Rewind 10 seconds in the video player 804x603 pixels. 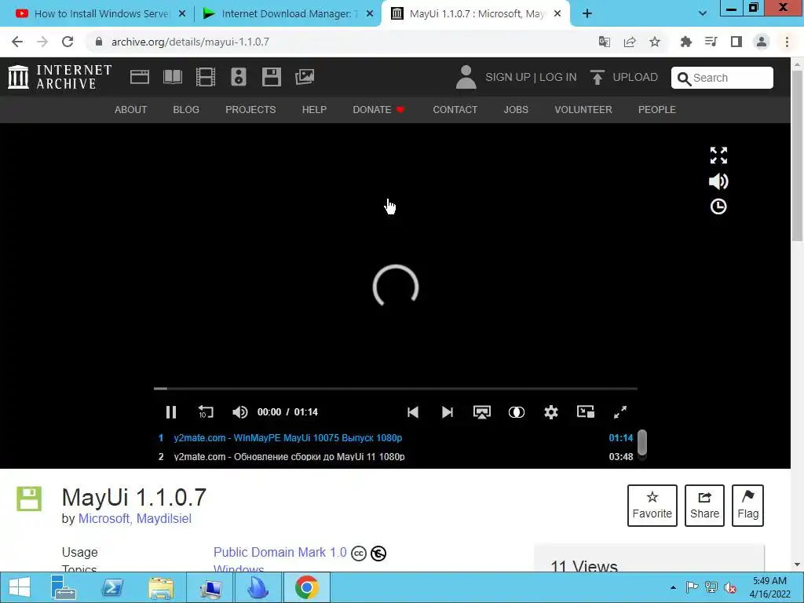click(206, 412)
